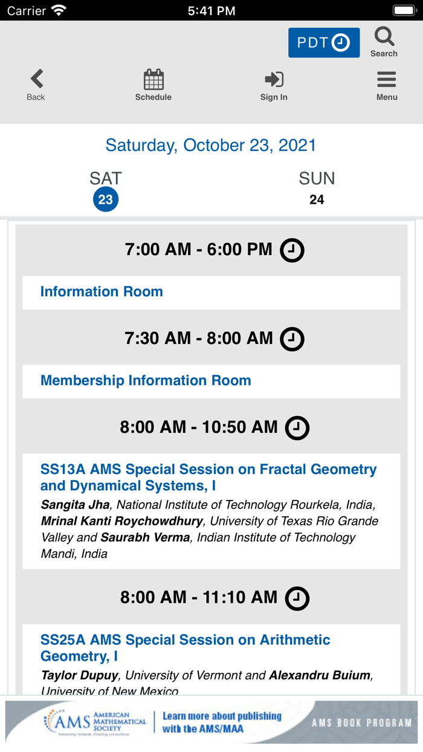Toggle the PDT time zone button
The width and height of the screenshot is (423, 752).
(x=324, y=43)
